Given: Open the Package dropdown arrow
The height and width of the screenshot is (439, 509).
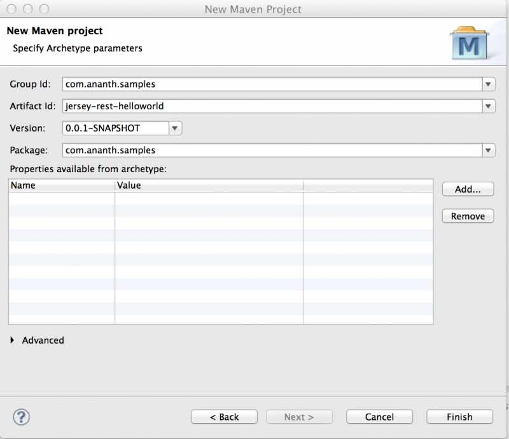Looking at the screenshot, I should [489, 150].
